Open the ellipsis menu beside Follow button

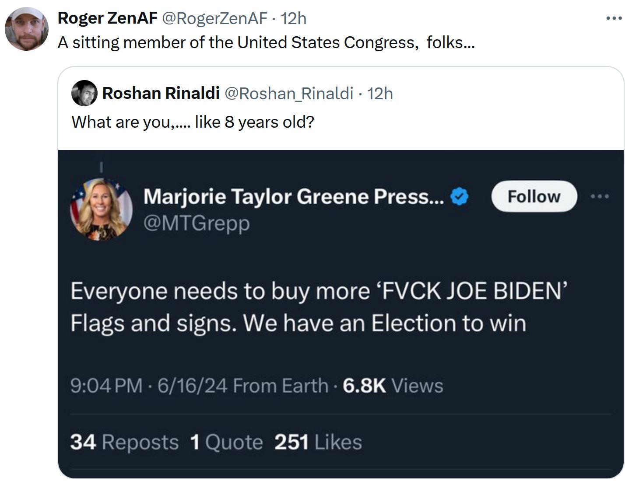pos(600,197)
